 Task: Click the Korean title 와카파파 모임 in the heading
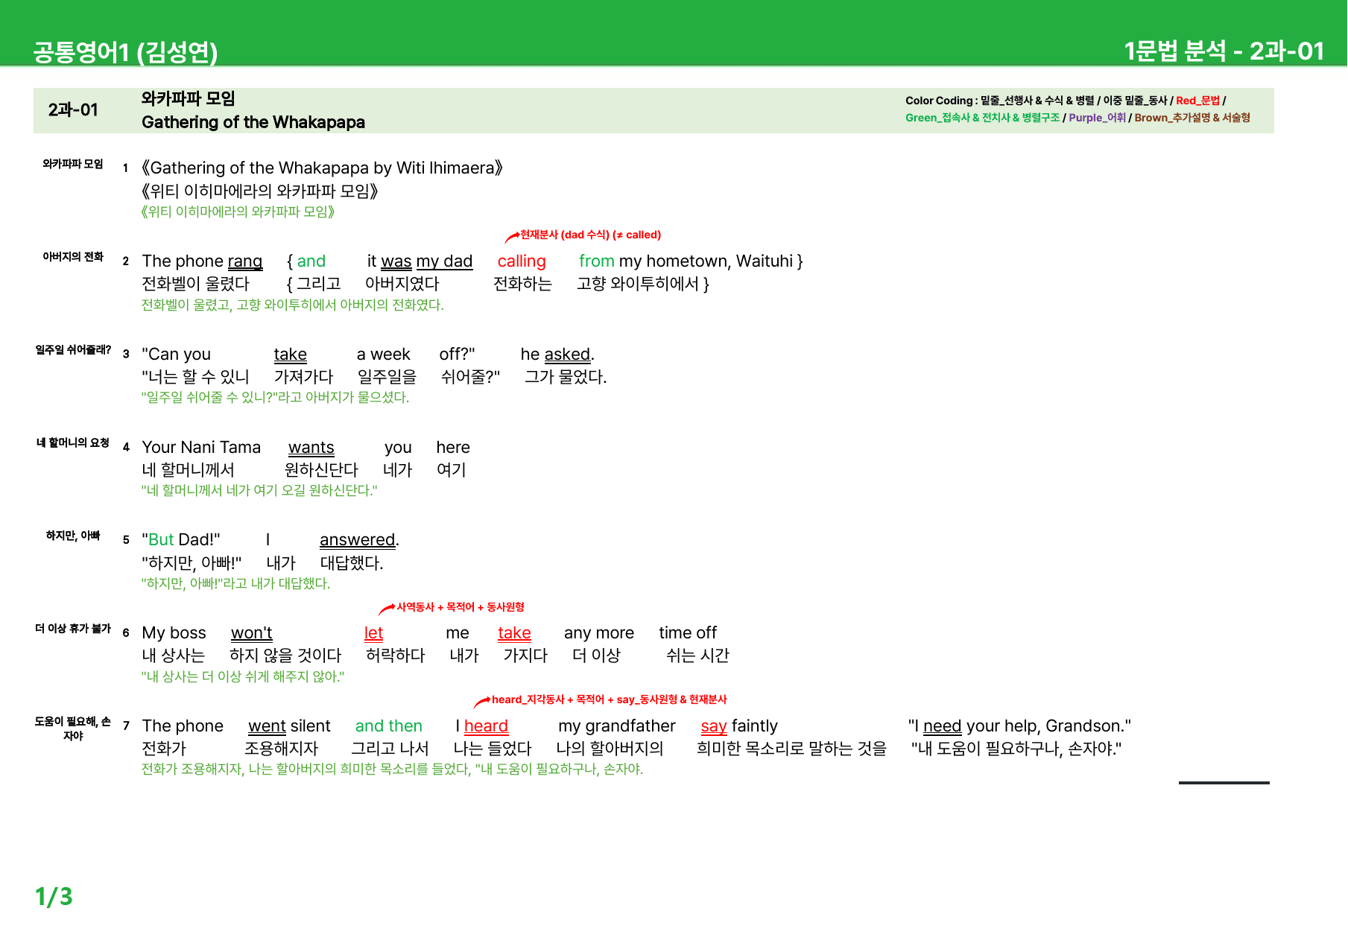tap(189, 98)
